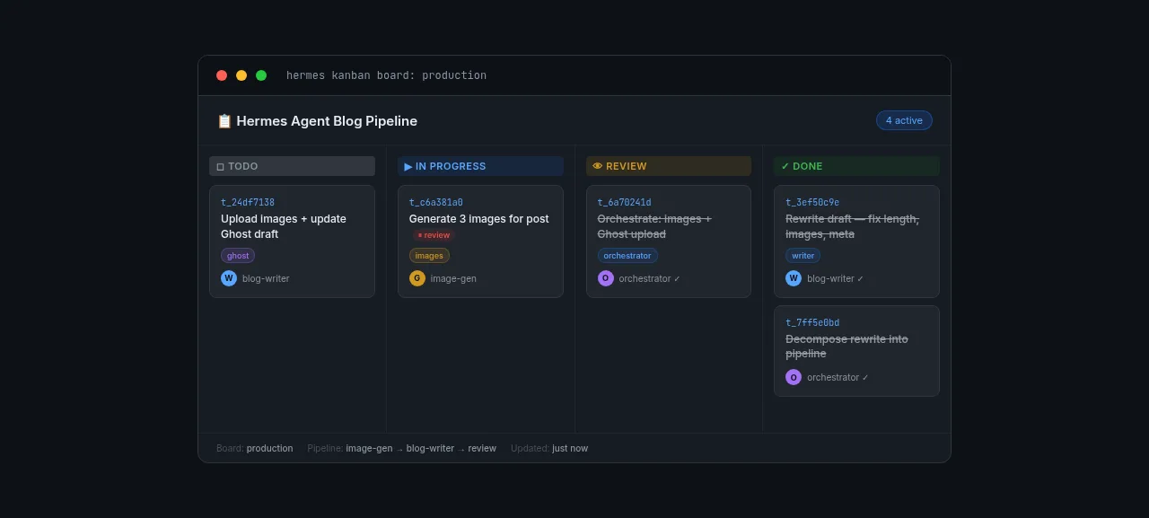Click the square icon in TODO header

tap(221, 166)
